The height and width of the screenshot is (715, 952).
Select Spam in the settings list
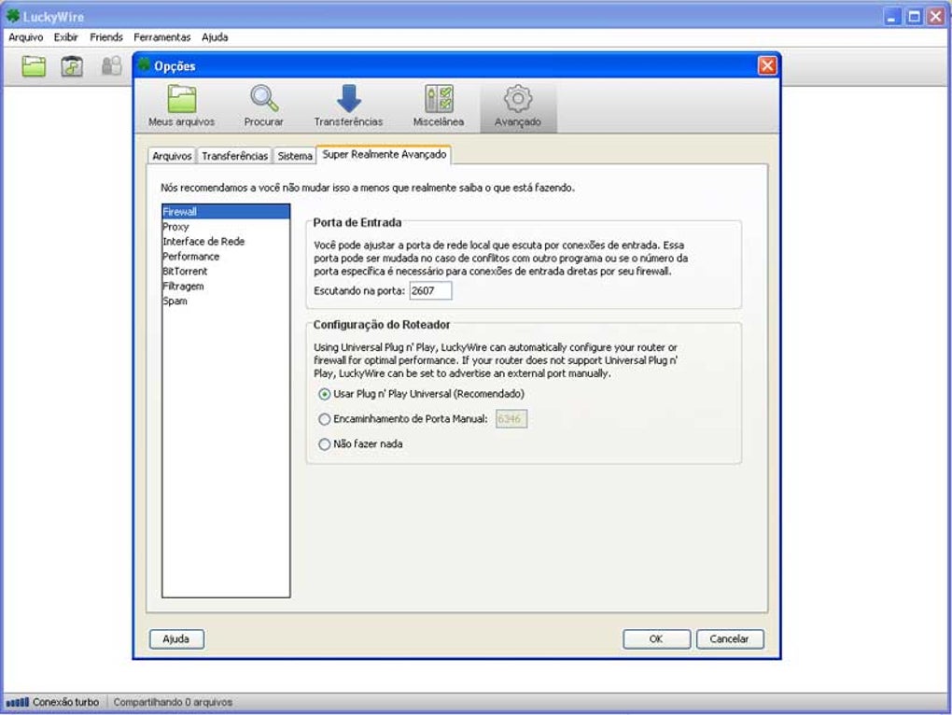226,301
